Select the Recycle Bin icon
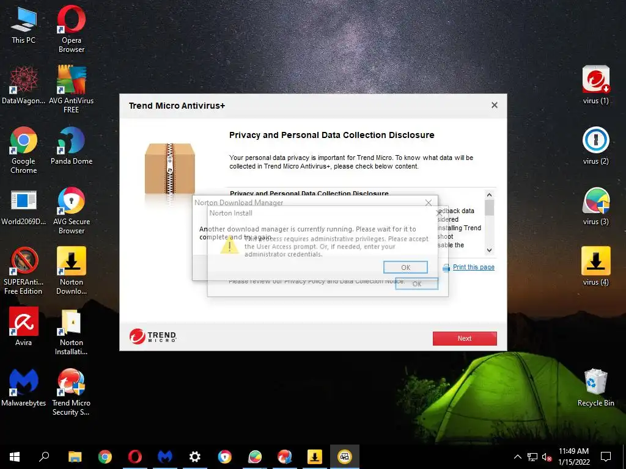The image size is (626, 469). click(x=595, y=388)
